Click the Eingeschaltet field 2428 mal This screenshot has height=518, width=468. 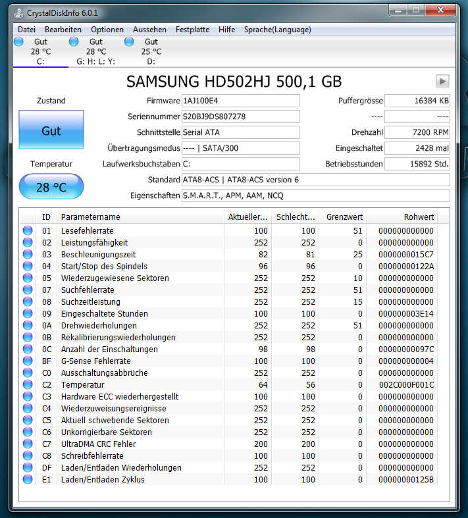(x=417, y=148)
